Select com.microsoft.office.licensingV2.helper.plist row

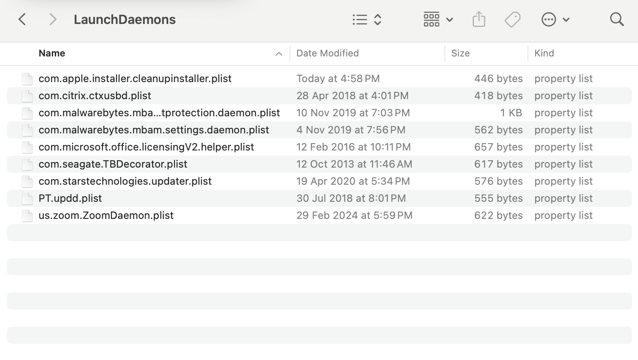pyautogui.click(x=146, y=147)
